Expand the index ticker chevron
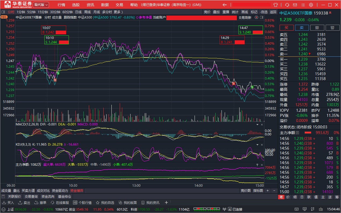The height and width of the screenshot is (213, 341). (3, 209)
